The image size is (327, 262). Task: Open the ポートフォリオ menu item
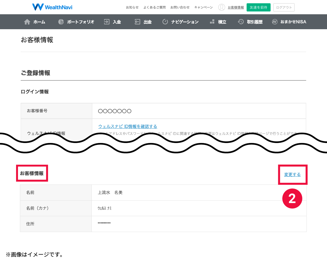pyautogui.click(x=81, y=22)
